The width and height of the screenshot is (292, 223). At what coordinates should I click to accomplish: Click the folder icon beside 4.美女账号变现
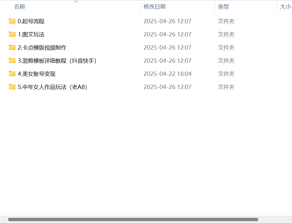click(x=12, y=74)
